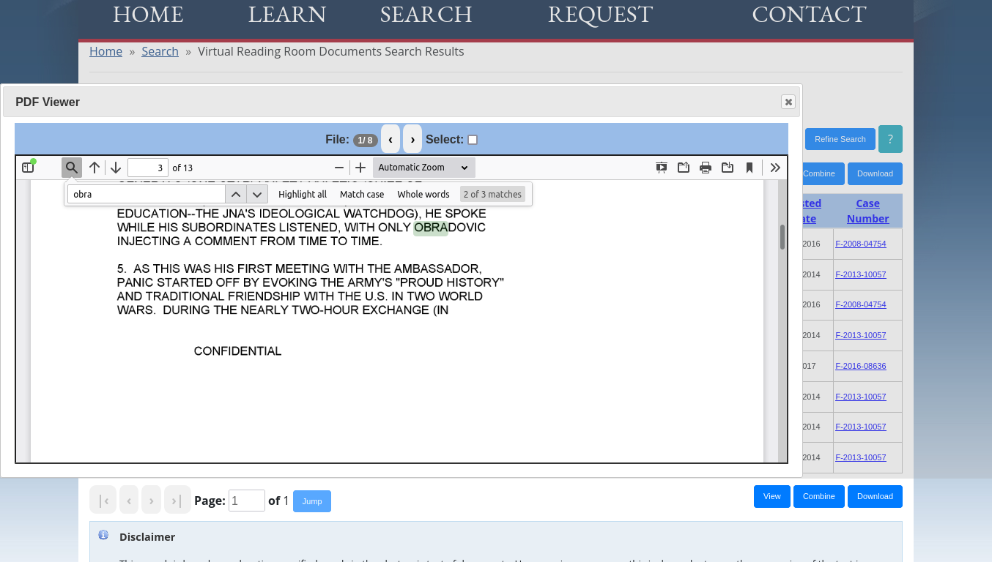Open next file in the viewer
Image resolution: width=992 pixels, height=562 pixels.
coord(412,139)
